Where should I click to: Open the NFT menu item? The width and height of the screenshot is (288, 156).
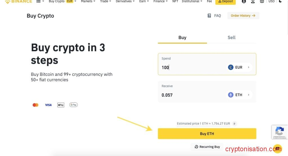pos(175,1)
